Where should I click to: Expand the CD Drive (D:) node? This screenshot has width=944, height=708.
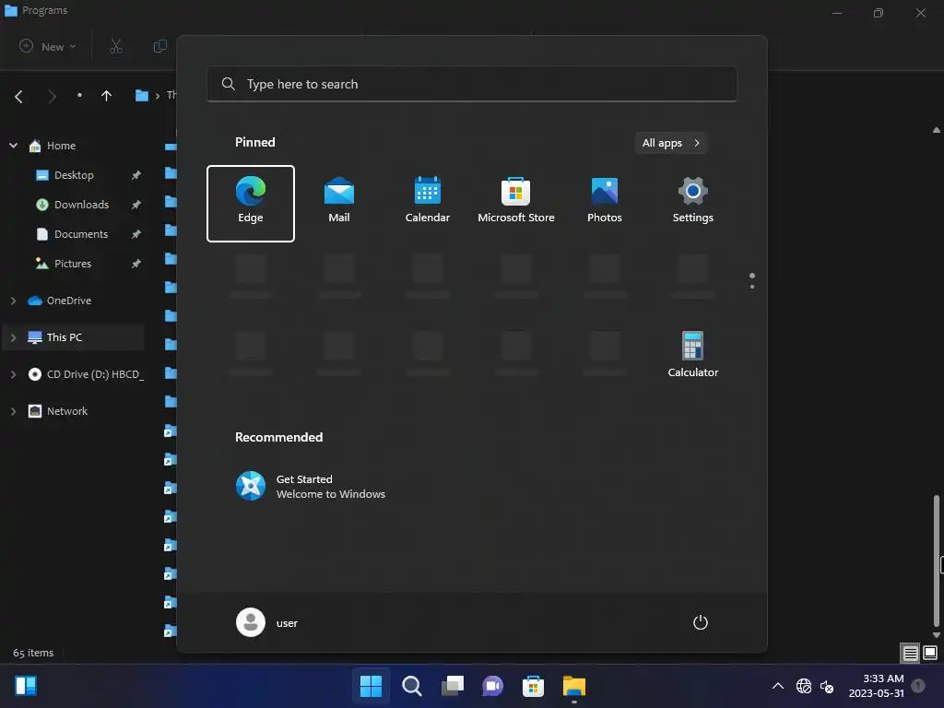[13, 374]
